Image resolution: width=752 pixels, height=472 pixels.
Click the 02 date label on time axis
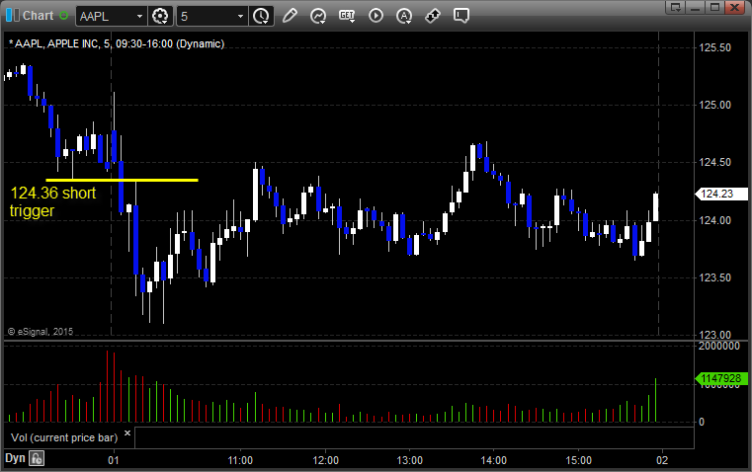[x=662, y=460]
